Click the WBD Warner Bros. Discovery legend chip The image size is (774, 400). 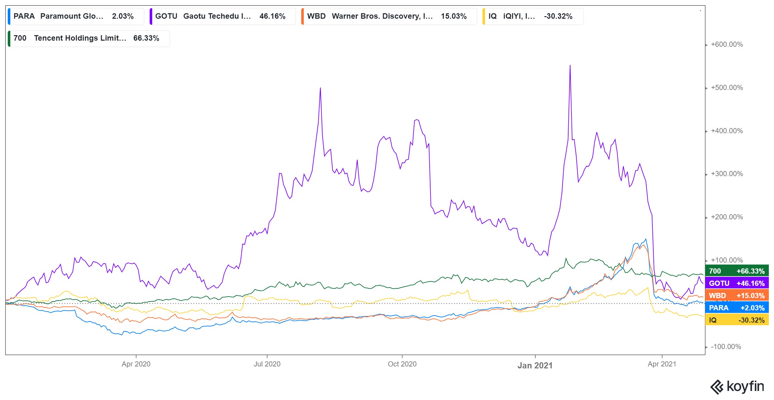[389, 16]
